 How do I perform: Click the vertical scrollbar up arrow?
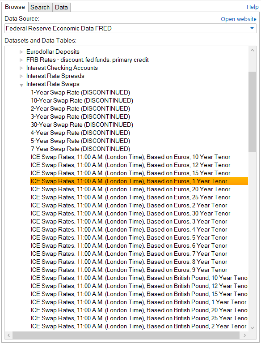click(x=252, y=50)
